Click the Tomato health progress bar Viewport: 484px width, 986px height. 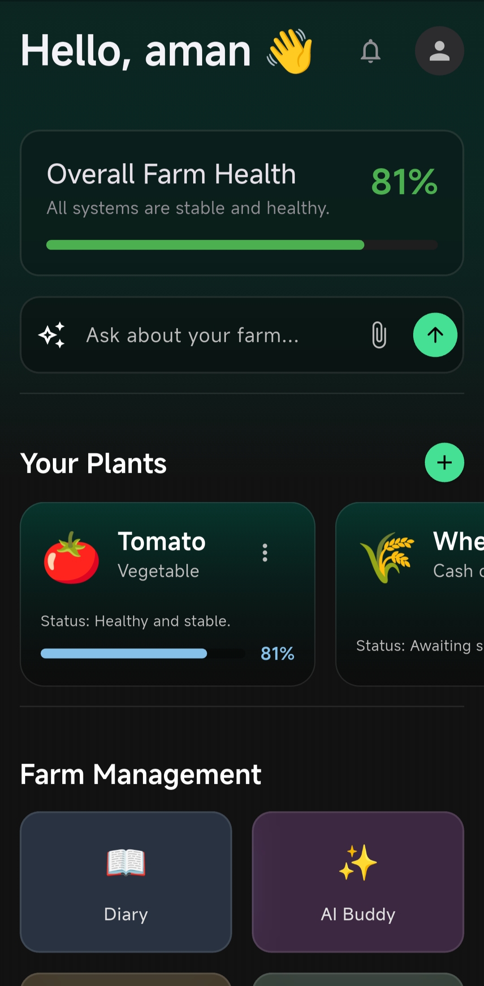click(x=143, y=653)
